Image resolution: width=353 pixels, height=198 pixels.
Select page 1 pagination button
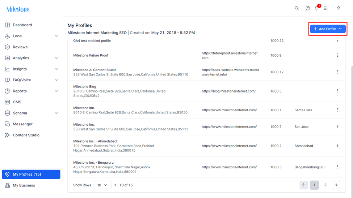pyautogui.click(x=315, y=185)
